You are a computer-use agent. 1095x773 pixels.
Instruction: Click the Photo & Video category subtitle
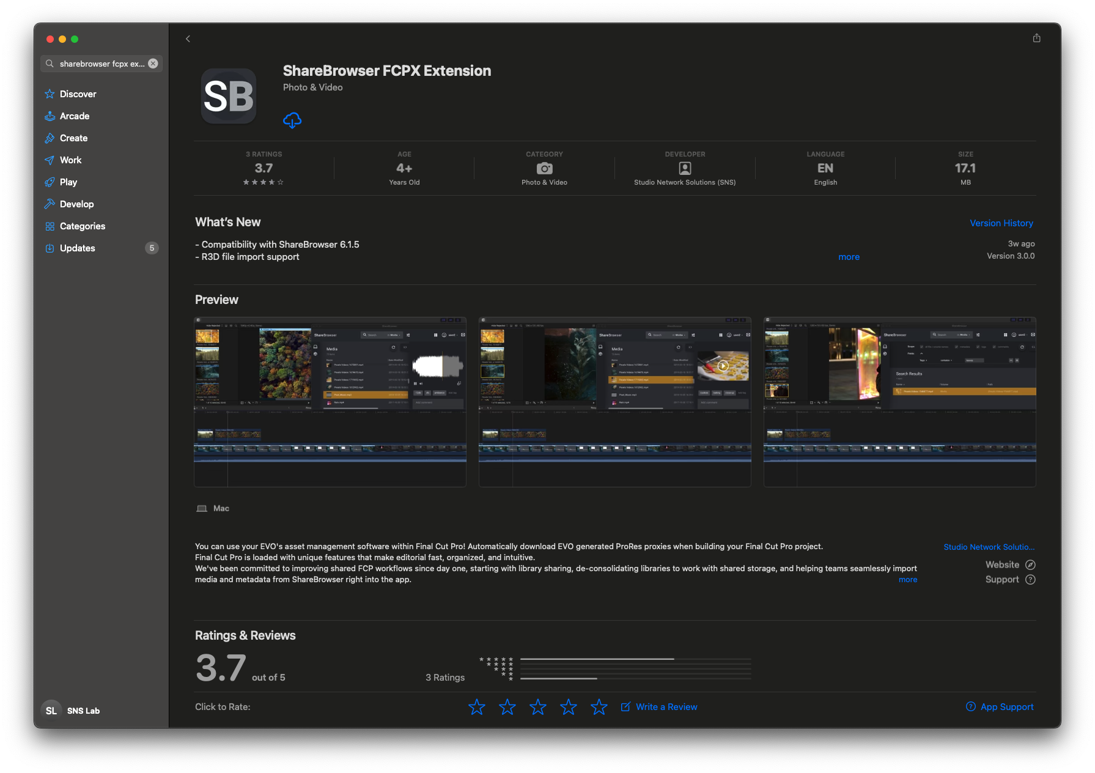pos(312,87)
